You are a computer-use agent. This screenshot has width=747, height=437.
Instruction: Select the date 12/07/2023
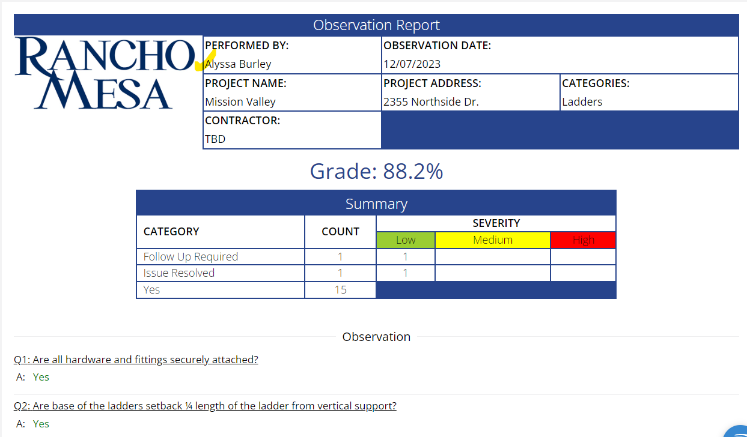[x=412, y=64]
